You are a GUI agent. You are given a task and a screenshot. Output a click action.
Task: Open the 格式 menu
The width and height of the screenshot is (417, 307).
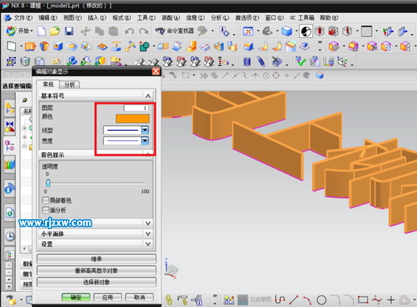[x=121, y=18]
